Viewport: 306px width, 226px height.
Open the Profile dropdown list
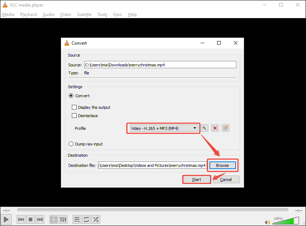click(x=164, y=128)
